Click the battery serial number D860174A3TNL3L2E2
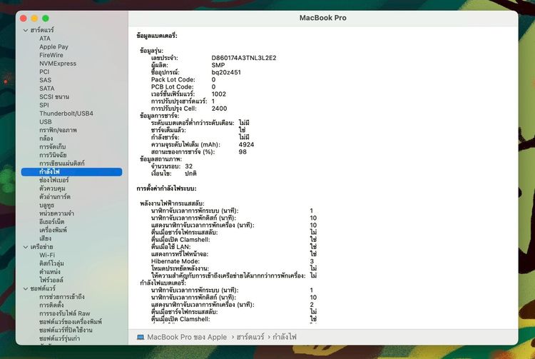535x359 pixels. pos(244,58)
